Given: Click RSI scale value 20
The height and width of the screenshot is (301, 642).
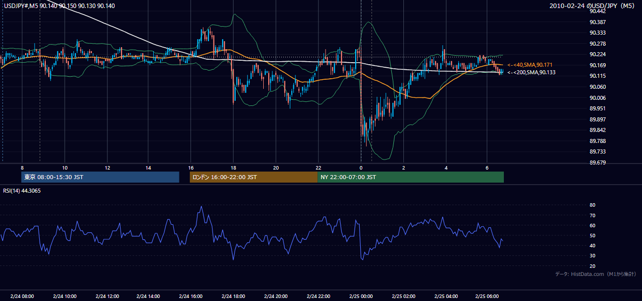Looking at the screenshot, I should point(593,266).
